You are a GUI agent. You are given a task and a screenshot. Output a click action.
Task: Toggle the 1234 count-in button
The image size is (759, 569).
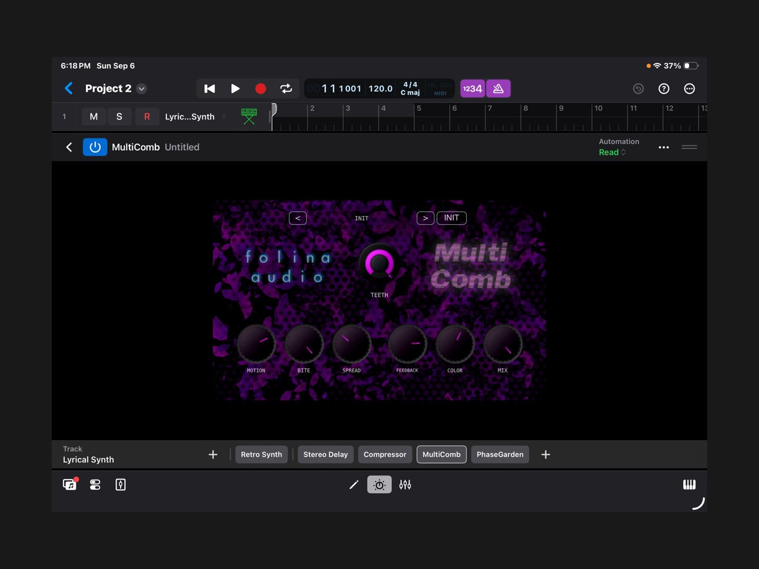coord(472,89)
